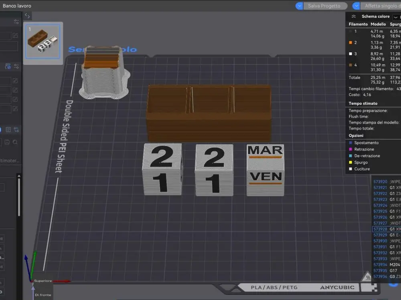Click the orange swatch of filament 2
The height and width of the screenshot is (300, 401).
coord(350,43)
